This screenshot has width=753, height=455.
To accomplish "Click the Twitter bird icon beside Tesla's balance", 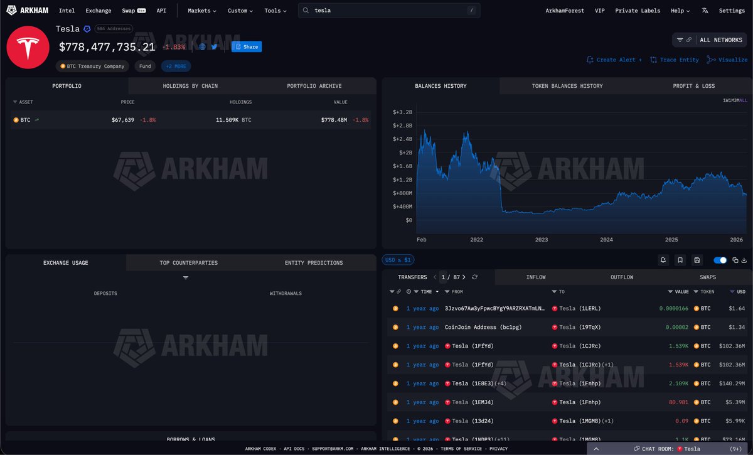I will click(215, 46).
